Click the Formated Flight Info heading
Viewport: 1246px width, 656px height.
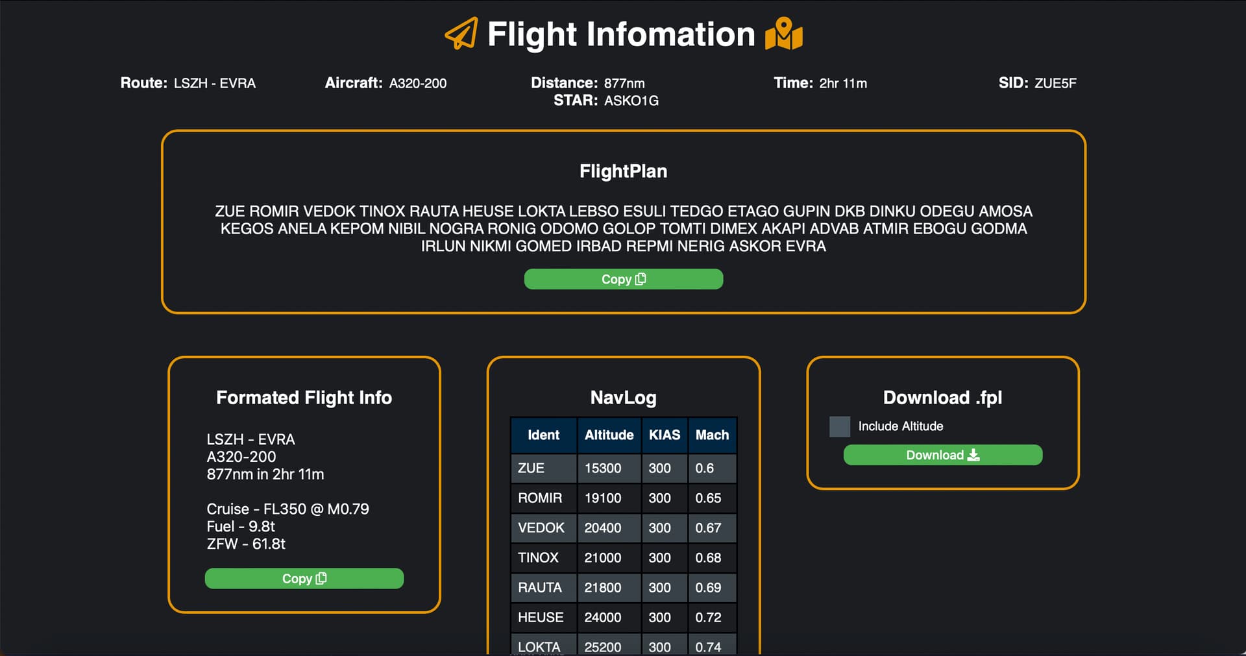point(304,398)
